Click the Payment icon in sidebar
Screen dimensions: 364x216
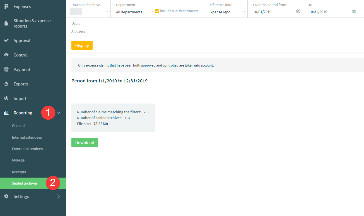(x=6, y=69)
